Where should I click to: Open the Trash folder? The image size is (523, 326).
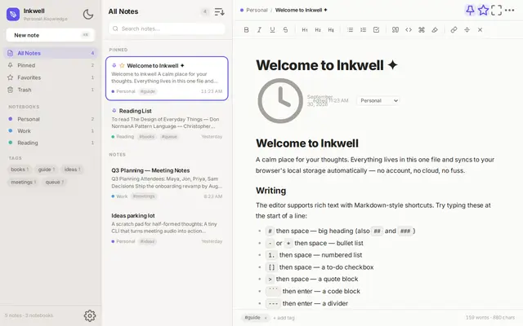tap(51, 90)
